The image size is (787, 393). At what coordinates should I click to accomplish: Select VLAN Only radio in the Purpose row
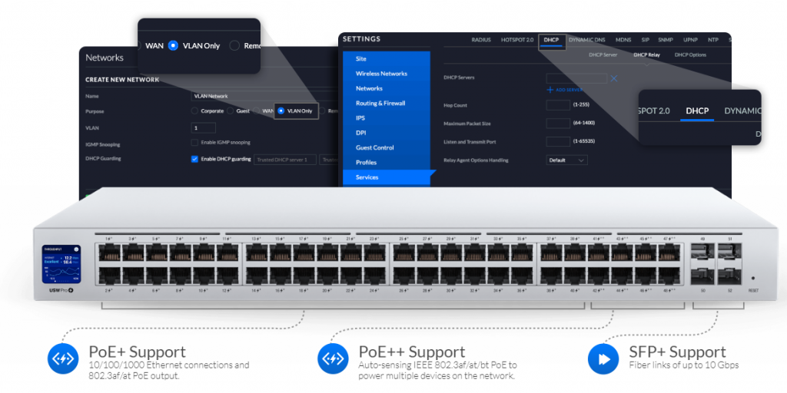tap(281, 111)
